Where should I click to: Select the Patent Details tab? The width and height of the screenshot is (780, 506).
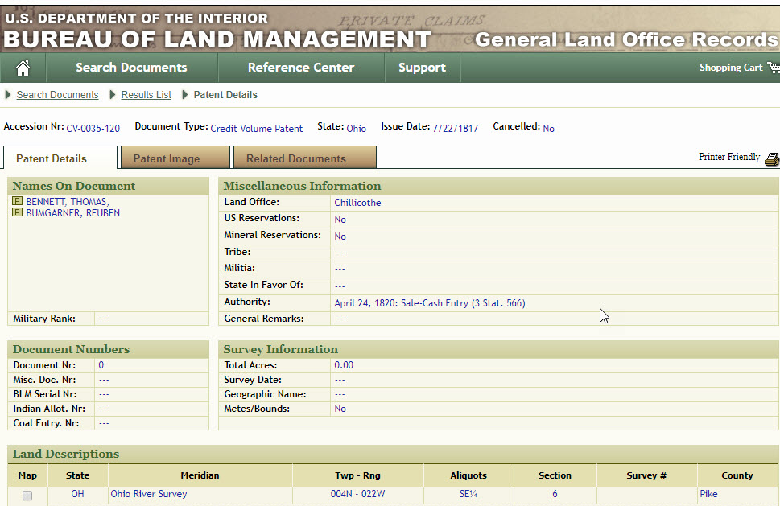click(60, 158)
